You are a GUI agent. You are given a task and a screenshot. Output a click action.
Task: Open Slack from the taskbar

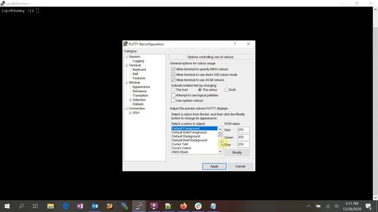(x=198, y=206)
